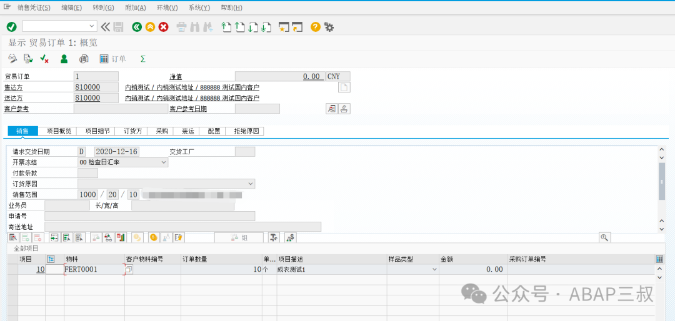Go to first page icon
The width and height of the screenshot is (675, 321).
(226, 27)
